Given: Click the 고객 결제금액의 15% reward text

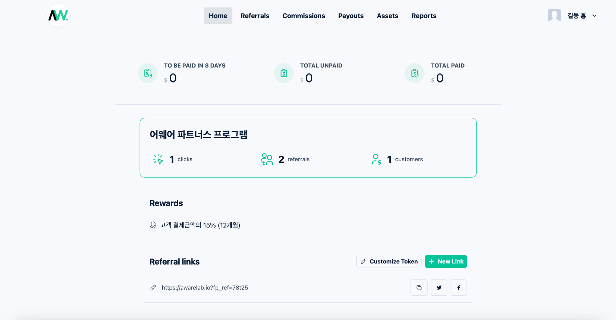Looking at the screenshot, I should (200, 225).
